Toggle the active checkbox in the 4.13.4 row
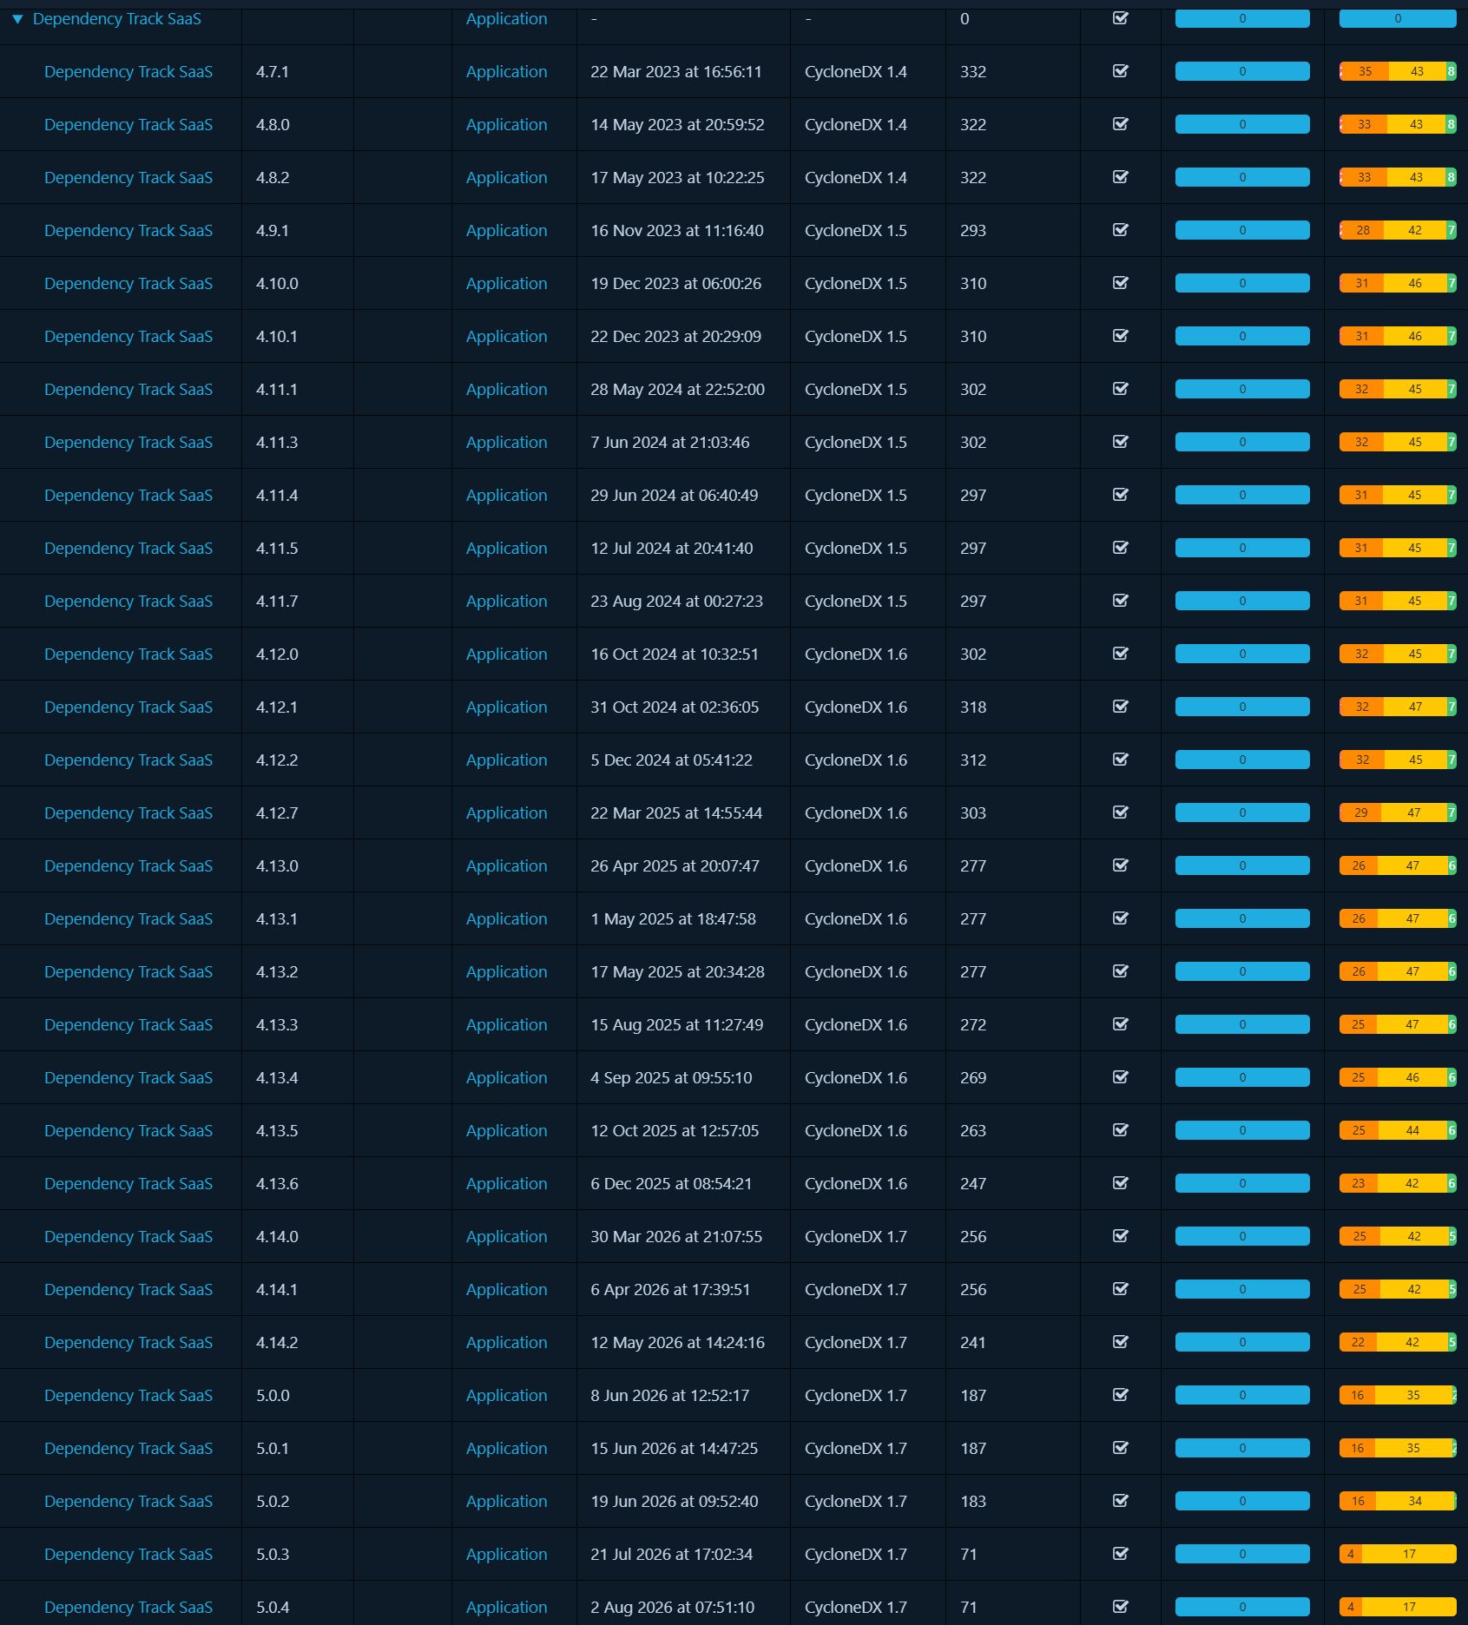 (x=1121, y=1077)
